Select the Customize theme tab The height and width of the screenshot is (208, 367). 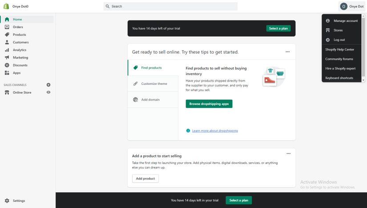153,83
